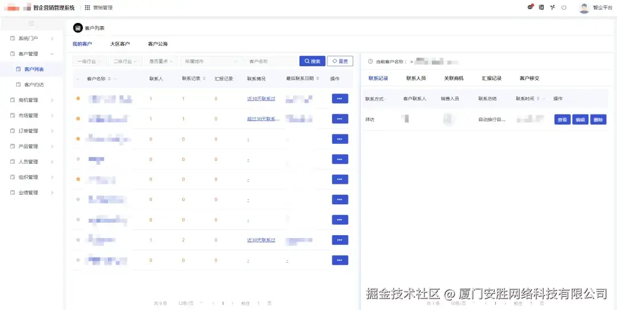Open 一级行业 filter dropdown
This screenshot has height=310, width=617.
pyautogui.click(x=89, y=61)
